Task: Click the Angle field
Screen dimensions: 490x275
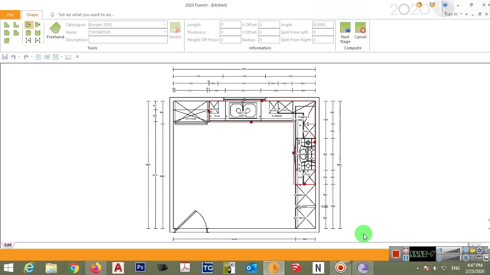Action: pos(323,25)
